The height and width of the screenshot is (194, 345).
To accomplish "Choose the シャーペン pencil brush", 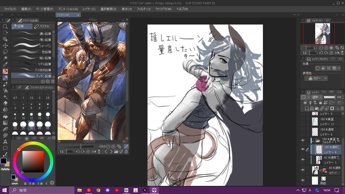I will 32,46.
